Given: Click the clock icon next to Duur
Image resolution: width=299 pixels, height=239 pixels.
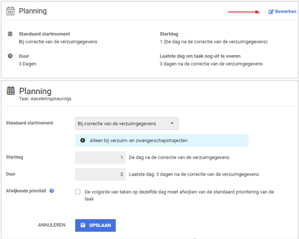Looking at the screenshot, I should click(x=10, y=56).
